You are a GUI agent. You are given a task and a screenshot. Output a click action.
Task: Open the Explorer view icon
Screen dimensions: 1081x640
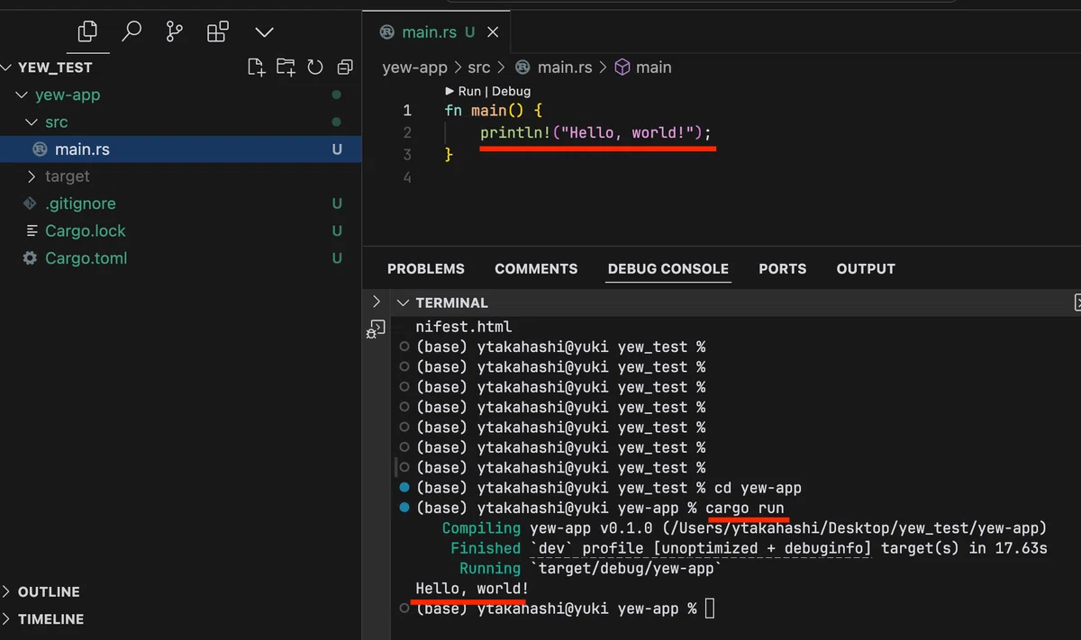[x=87, y=32]
